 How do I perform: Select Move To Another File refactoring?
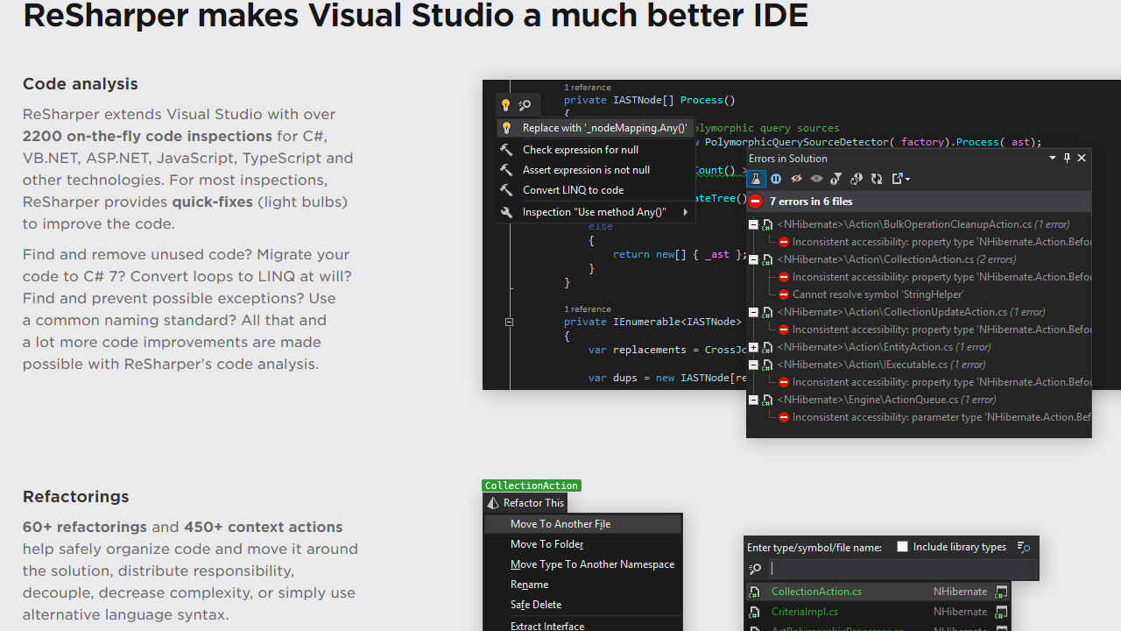(x=560, y=524)
